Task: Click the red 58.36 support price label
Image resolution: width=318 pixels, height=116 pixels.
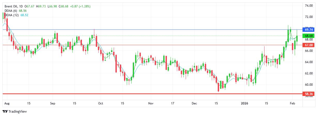Action: [x=309, y=94]
